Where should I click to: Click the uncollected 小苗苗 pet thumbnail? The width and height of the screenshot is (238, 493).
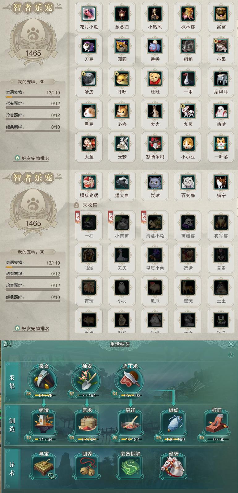[x=122, y=223]
